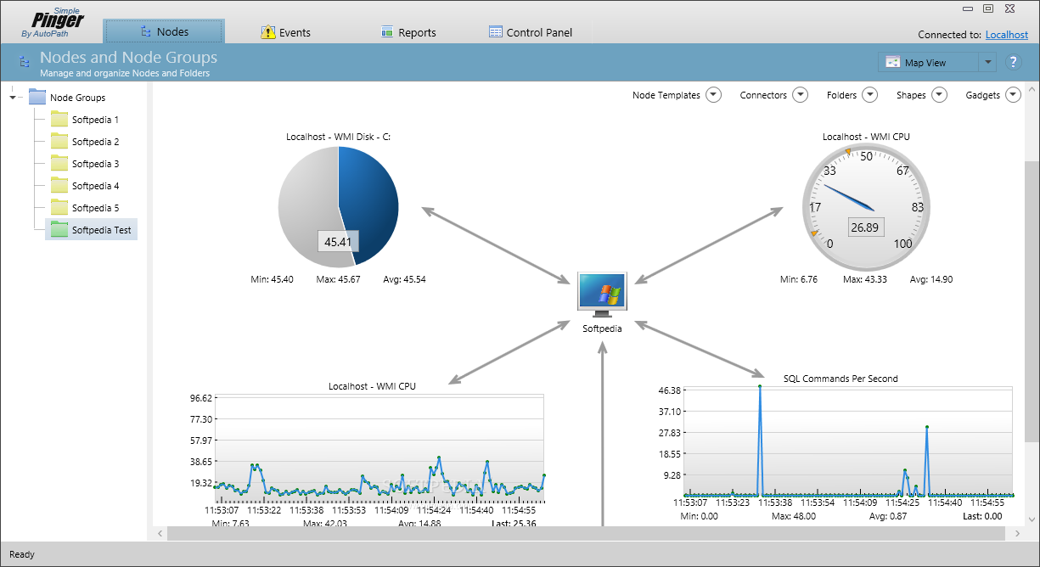The width and height of the screenshot is (1040, 567).
Task: Select the Softpedia 5 folder
Action: tap(95, 208)
